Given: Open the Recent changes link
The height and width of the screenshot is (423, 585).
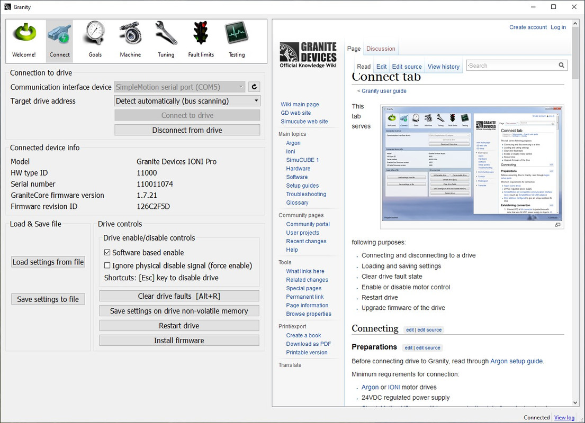Looking at the screenshot, I should pos(306,241).
